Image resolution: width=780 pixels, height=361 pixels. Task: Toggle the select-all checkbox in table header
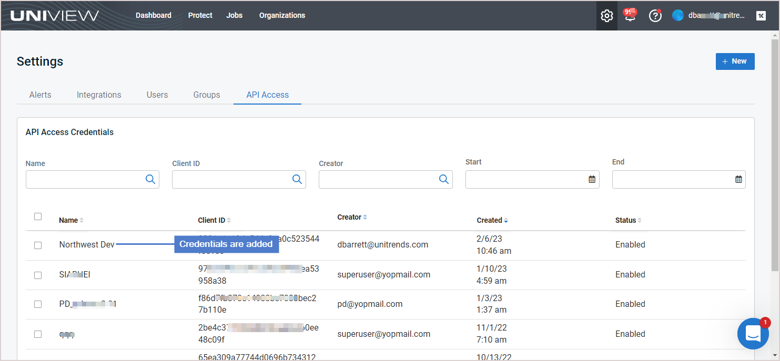pyautogui.click(x=38, y=216)
